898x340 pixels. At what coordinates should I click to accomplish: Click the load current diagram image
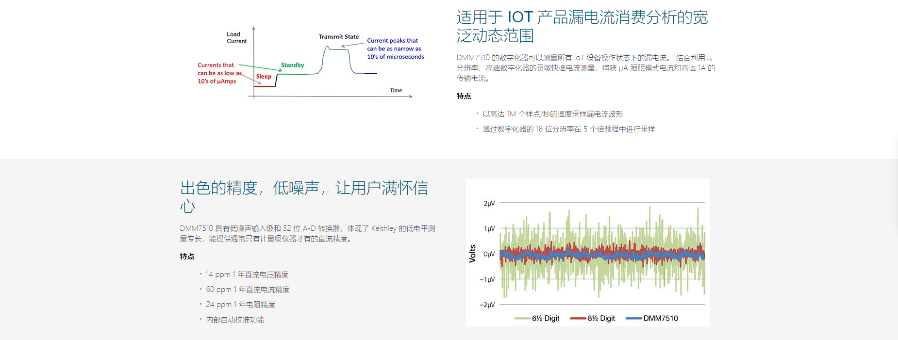click(x=311, y=63)
